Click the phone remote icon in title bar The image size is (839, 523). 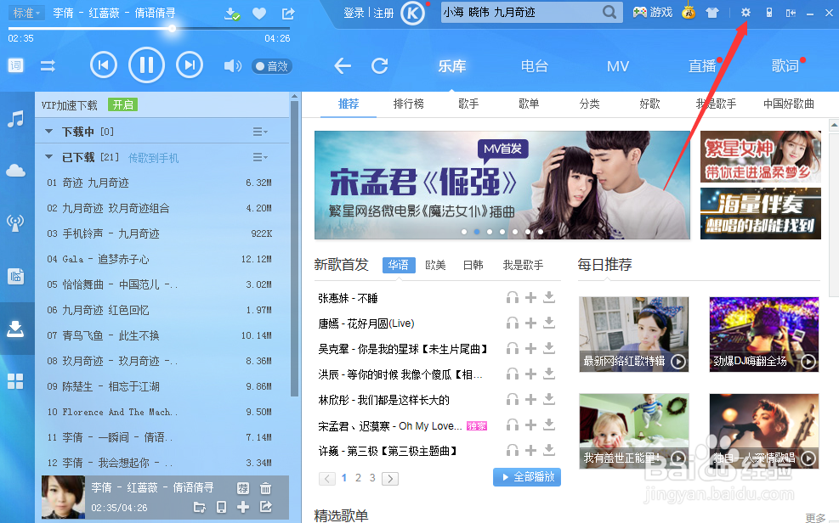(769, 12)
